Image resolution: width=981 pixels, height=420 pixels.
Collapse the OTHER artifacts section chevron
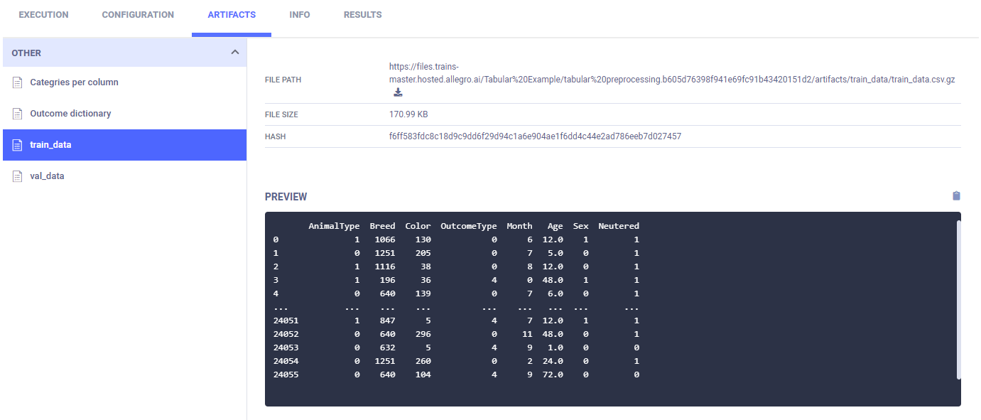235,53
